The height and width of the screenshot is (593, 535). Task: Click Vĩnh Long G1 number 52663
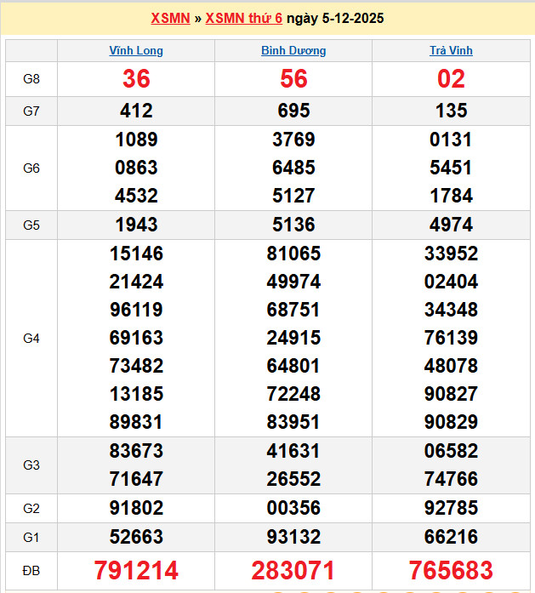(136, 537)
